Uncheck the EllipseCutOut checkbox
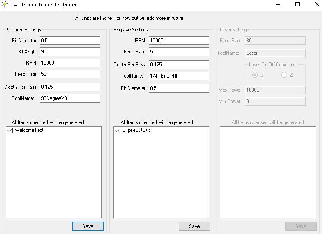The height and width of the screenshot is (234, 322). [x=118, y=130]
